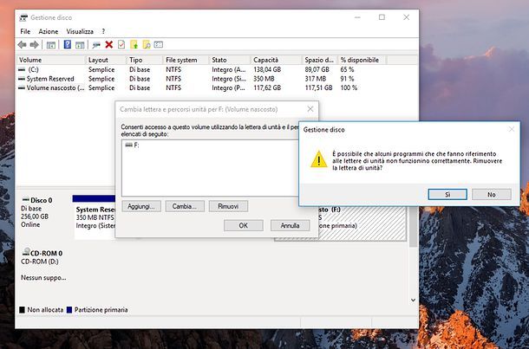The height and width of the screenshot is (349, 529).
Task: Select the System Reserved volume row
Action: [202, 79]
